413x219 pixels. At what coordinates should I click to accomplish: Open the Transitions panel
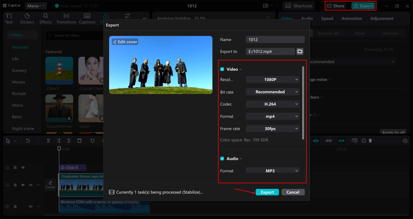click(x=66, y=18)
